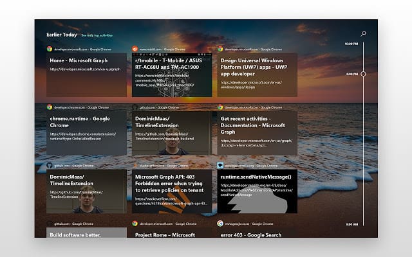Click Chrome icon above Get recent activities card

coord(220,107)
